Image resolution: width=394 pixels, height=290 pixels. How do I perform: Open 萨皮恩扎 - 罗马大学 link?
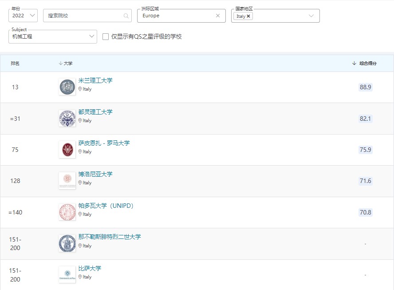tap(104, 143)
